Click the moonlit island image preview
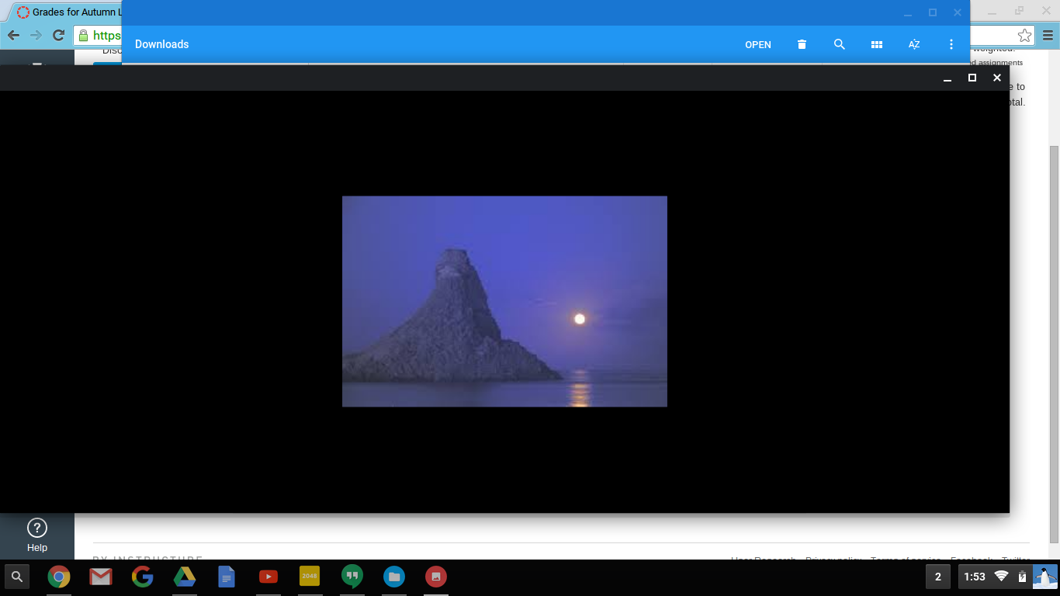Screen dimensions: 1060x596 504,301
